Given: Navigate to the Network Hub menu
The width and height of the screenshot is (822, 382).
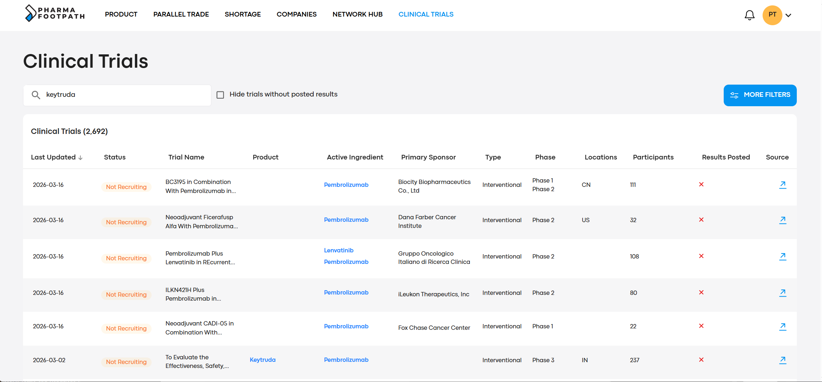Looking at the screenshot, I should 357,14.
